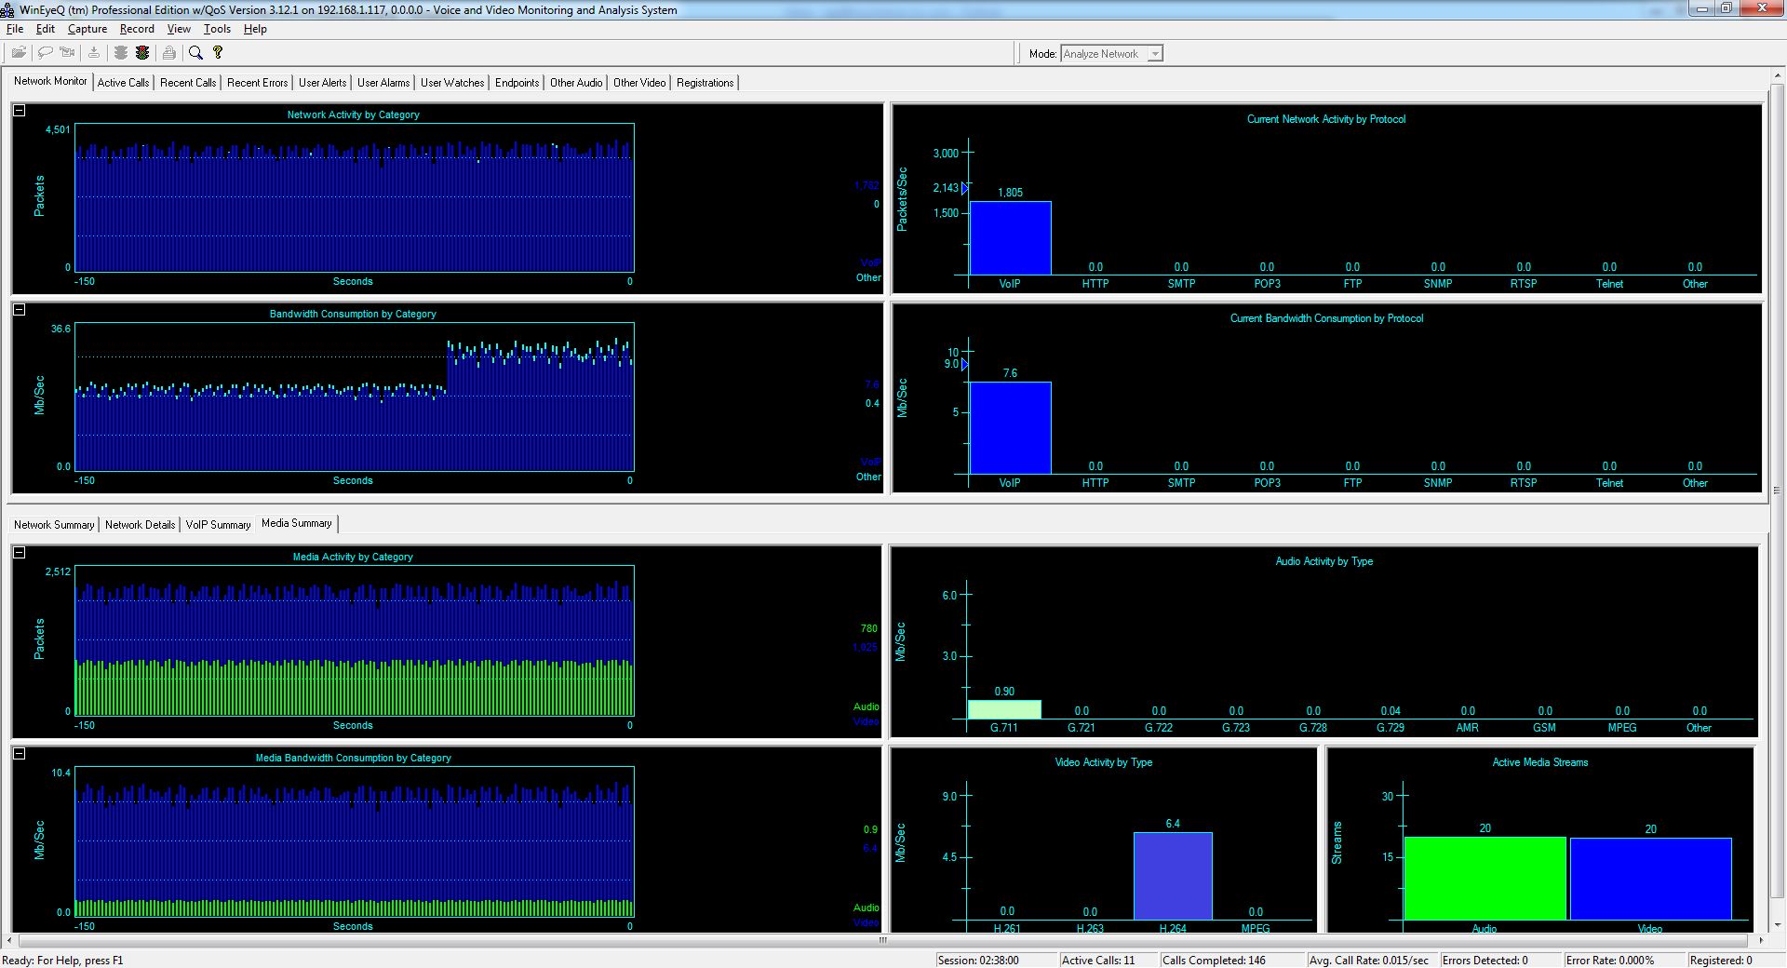
Task: Click the download-to-disk toolbar icon
Action: pos(94,53)
